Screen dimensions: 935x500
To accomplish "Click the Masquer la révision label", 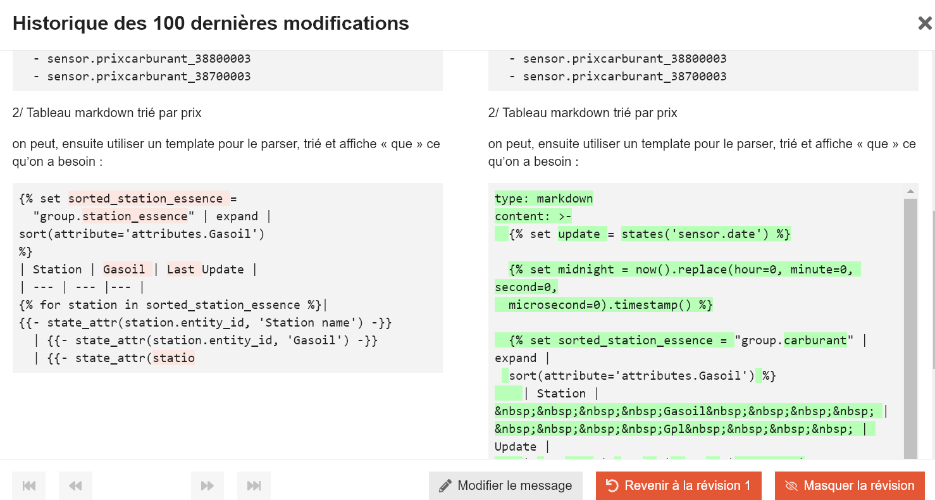I will pyautogui.click(x=858, y=485).
